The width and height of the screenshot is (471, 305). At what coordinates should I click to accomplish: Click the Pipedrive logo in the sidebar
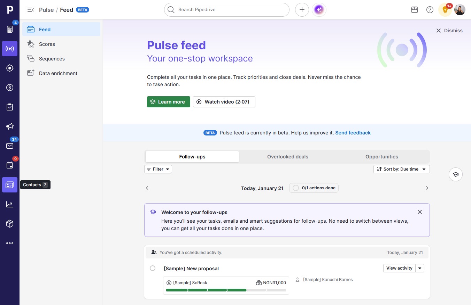10,10
